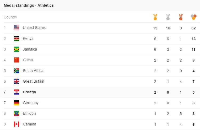Viewport: 200px width, 130px height.
Task: Click the silver medal column icon
Action: [x=168, y=17]
